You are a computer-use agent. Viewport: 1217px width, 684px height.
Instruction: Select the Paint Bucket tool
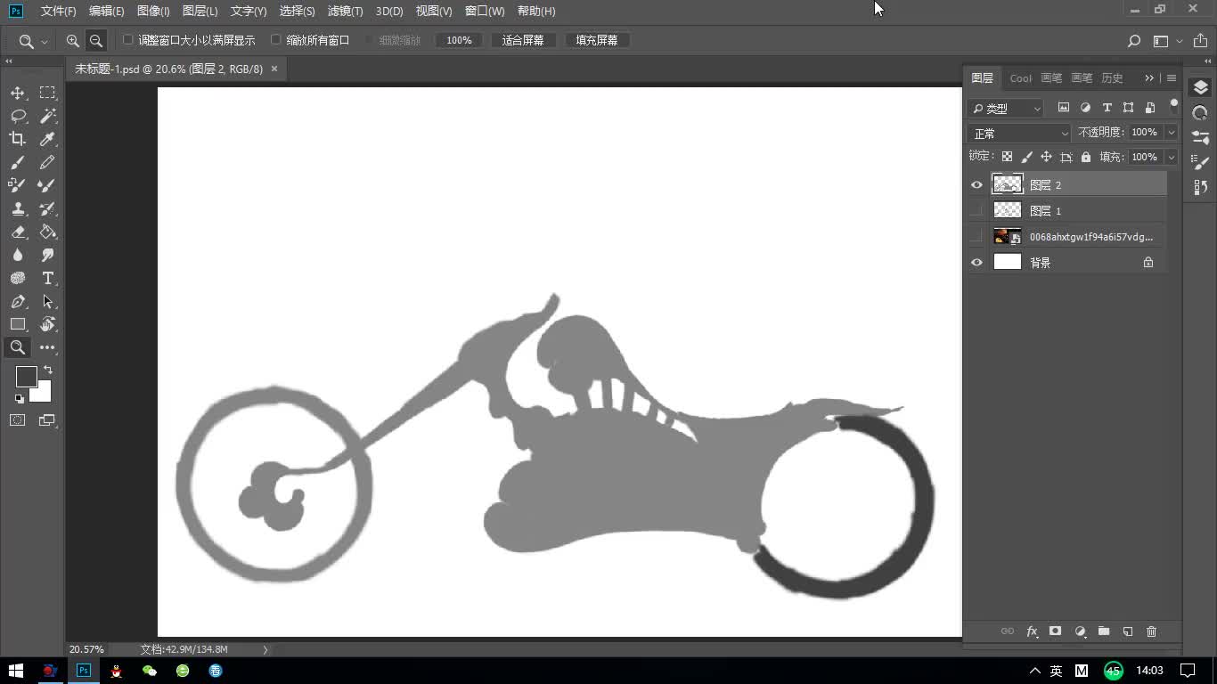pos(48,232)
